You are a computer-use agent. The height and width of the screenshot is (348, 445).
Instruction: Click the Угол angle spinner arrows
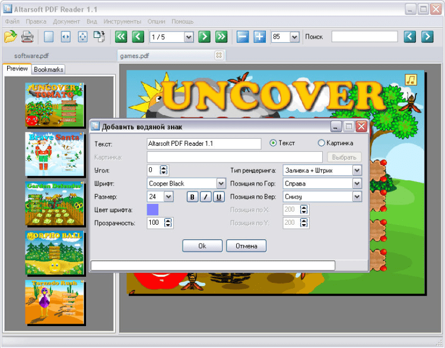(x=164, y=170)
